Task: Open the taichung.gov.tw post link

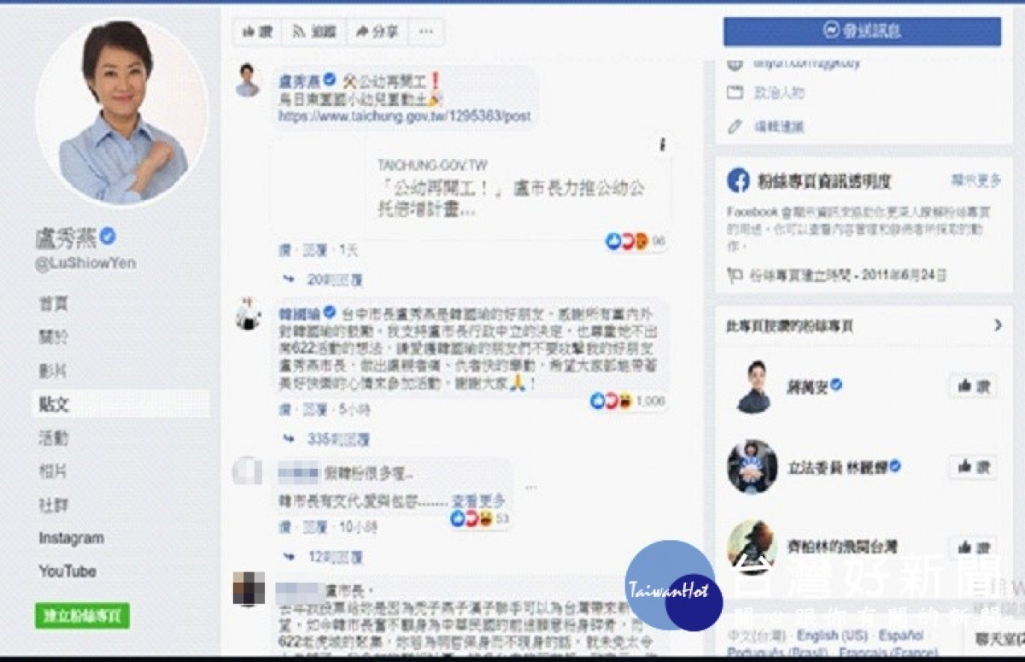Action: [404, 115]
